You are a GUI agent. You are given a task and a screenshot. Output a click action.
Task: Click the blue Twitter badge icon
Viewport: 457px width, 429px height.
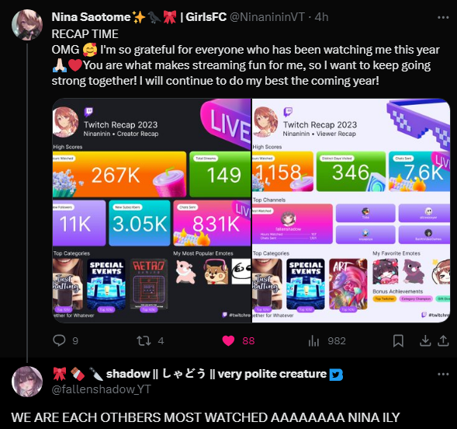tap(336, 375)
